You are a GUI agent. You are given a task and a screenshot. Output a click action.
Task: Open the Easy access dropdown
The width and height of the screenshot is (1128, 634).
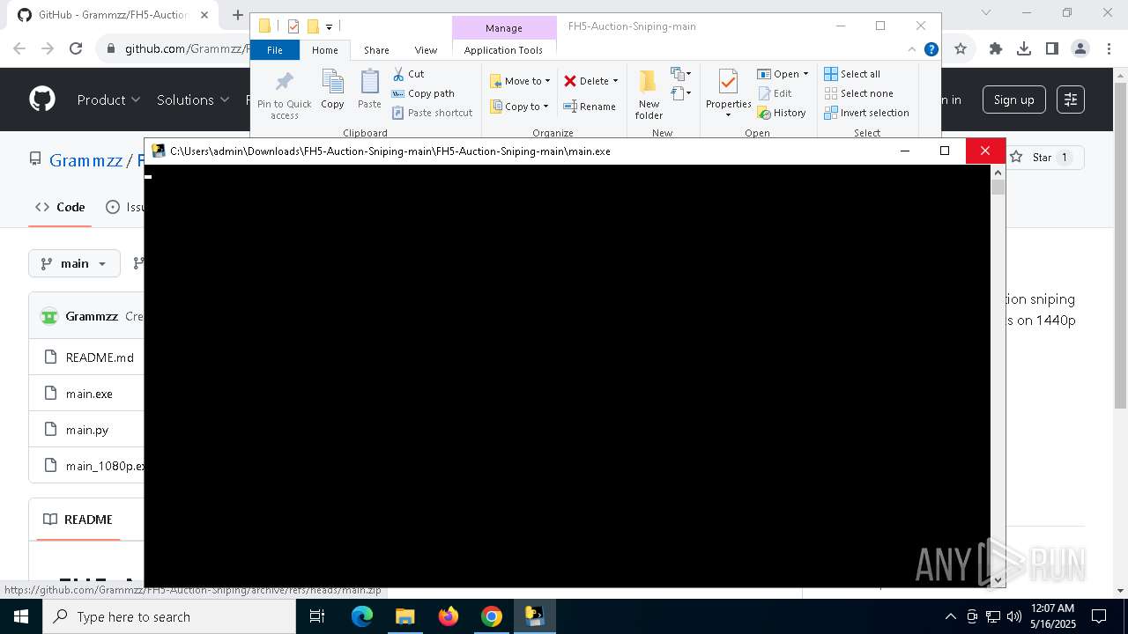click(x=680, y=92)
